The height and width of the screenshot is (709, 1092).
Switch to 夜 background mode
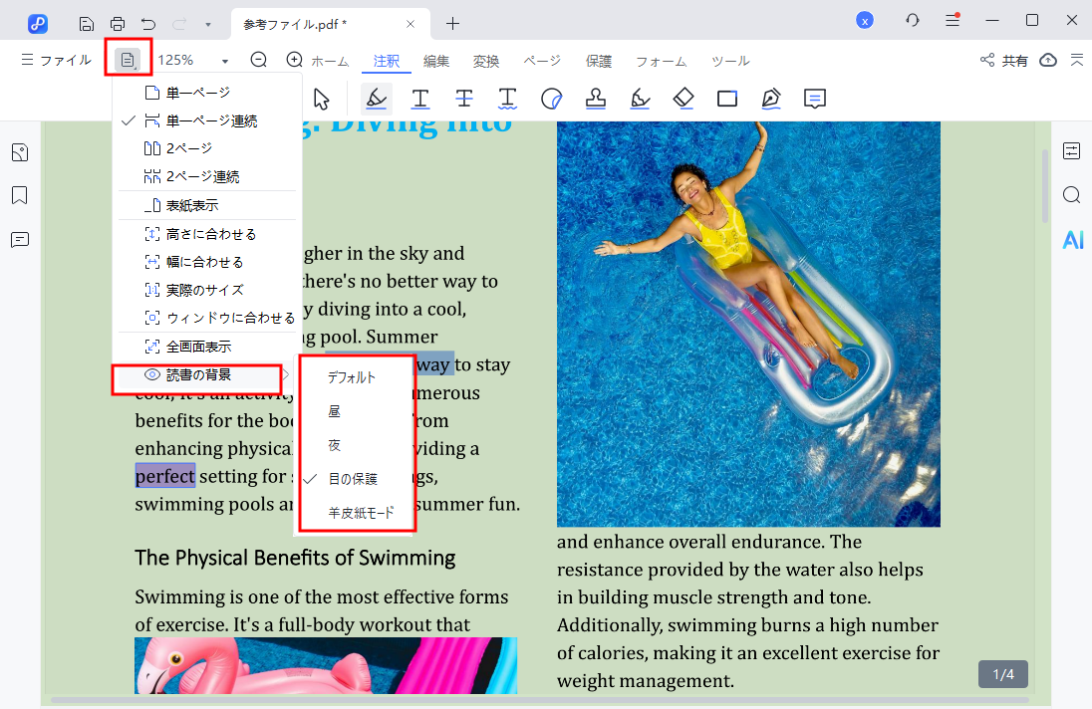[x=335, y=445]
